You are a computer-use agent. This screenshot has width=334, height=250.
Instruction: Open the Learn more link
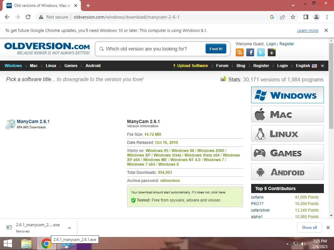point(308,31)
